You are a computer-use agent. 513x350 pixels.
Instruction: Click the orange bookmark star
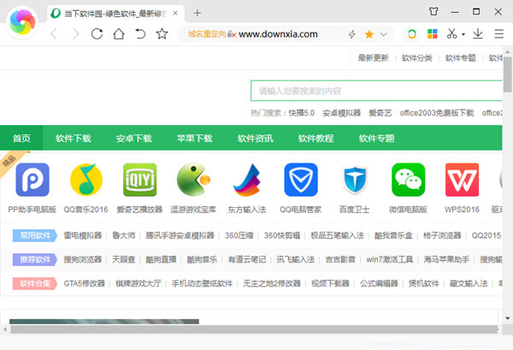click(x=369, y=34)
